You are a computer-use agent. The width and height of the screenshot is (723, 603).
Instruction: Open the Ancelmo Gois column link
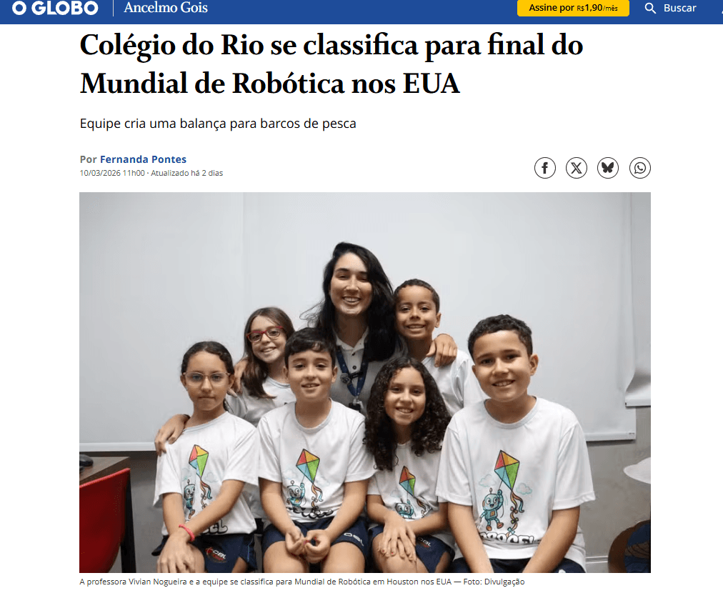[x=166, y=7]
